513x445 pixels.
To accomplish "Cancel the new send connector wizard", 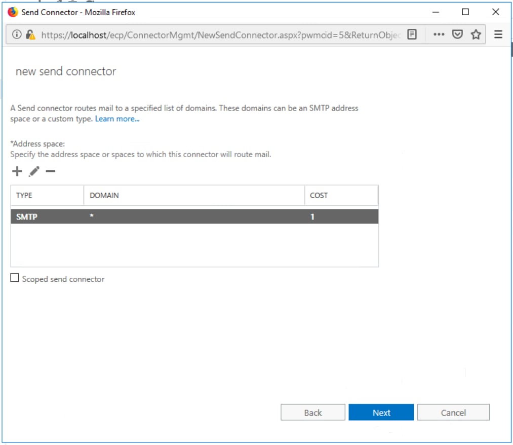I will pyautogui.click(x=453, y=412).
